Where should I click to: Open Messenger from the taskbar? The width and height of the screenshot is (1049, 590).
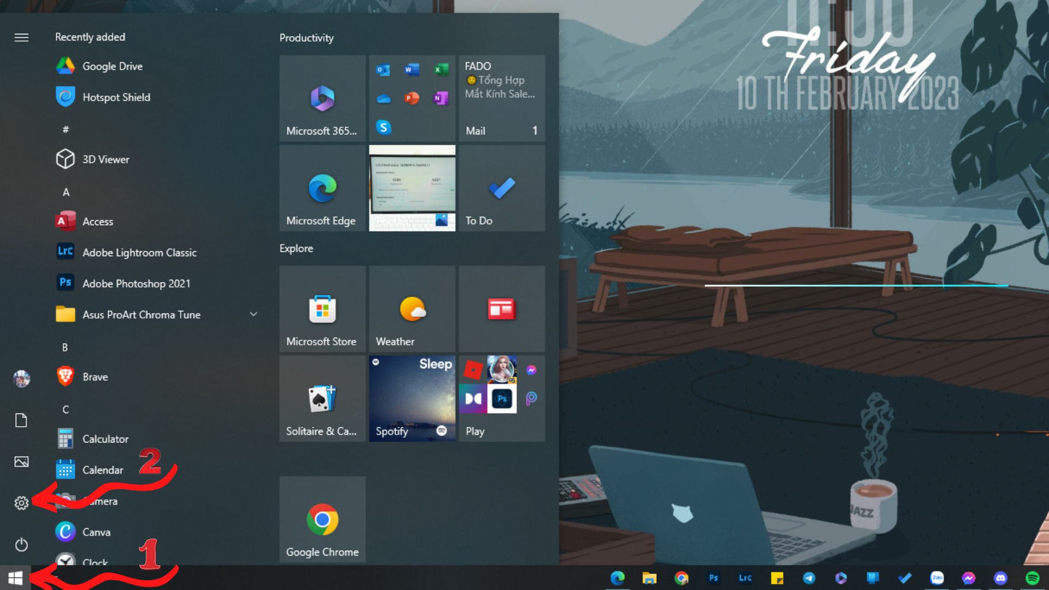[969, 578]
